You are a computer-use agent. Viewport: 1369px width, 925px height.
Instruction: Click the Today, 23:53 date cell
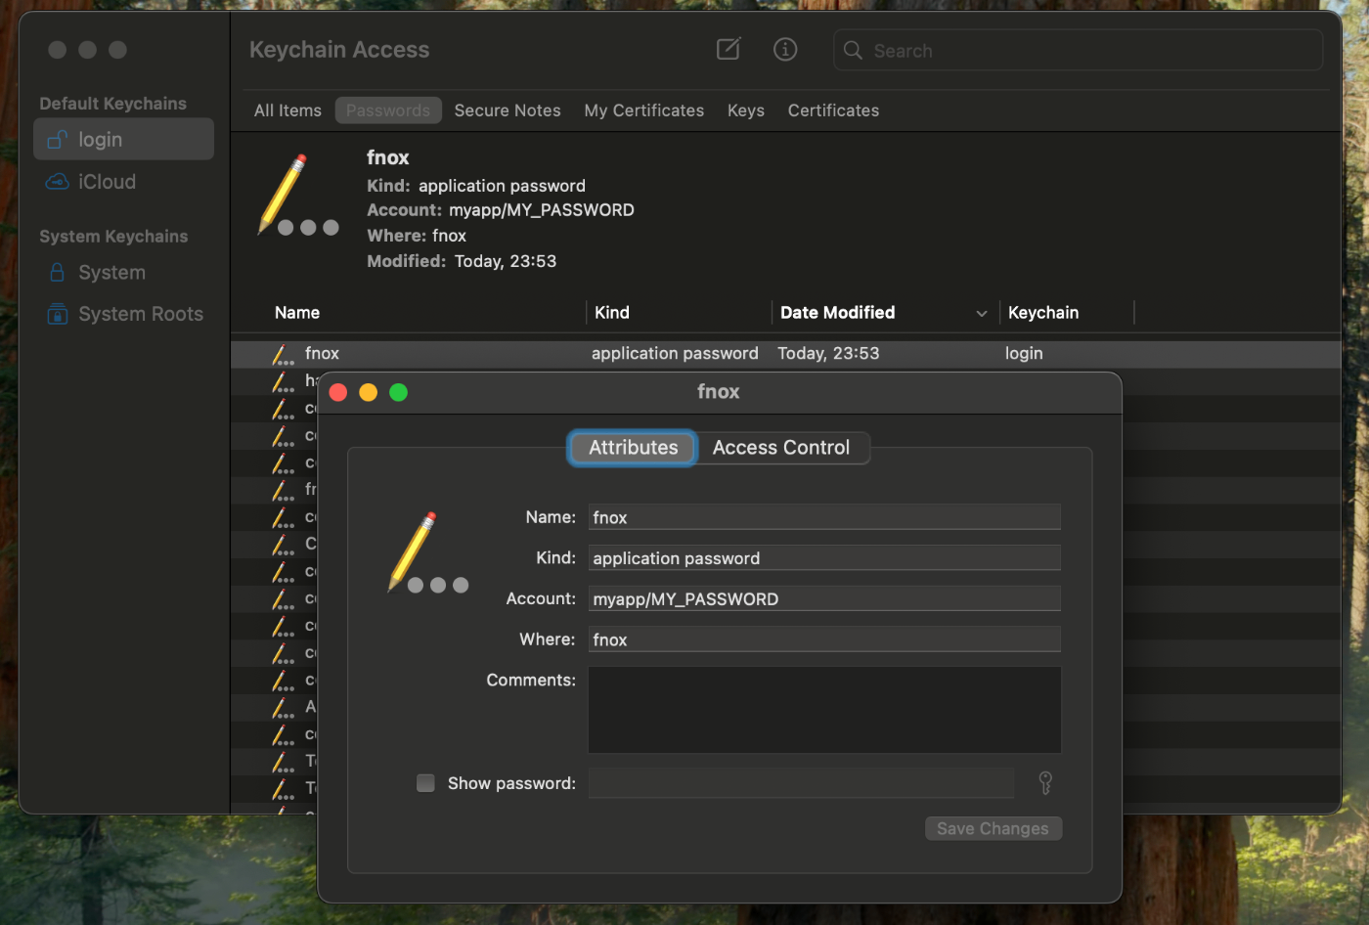(x=828, y=354)
